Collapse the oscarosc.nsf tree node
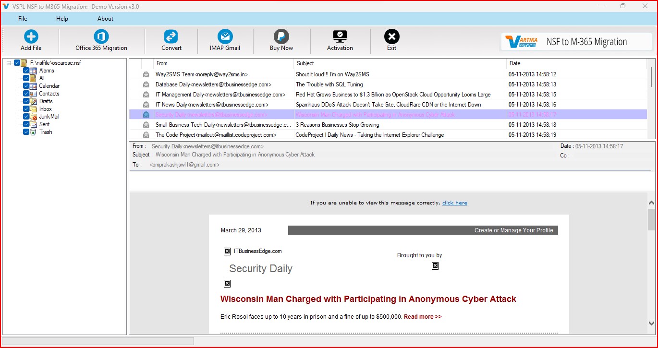Viewport: 658px width, 348px height. point(9,63)
